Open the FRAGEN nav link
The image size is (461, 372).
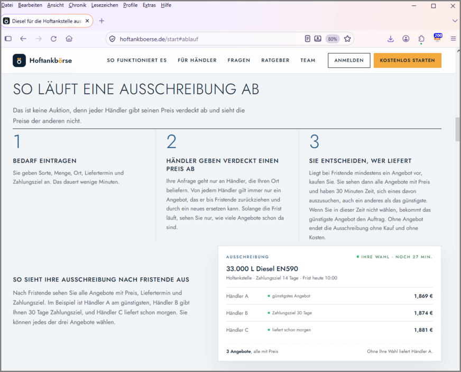click(239, 60)
